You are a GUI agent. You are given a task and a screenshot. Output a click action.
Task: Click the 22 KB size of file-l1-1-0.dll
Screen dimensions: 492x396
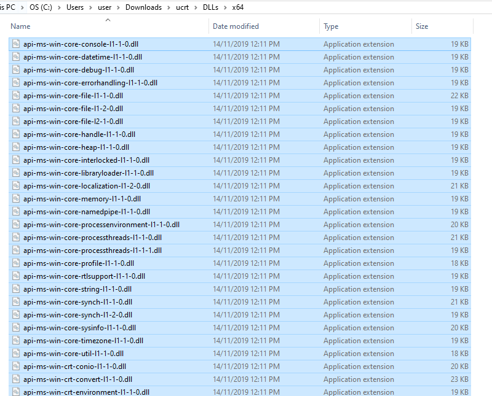[459, 96]
